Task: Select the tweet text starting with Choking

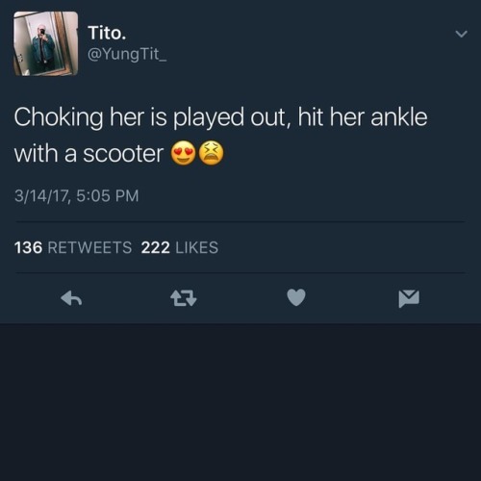Action: coord(220,136)
